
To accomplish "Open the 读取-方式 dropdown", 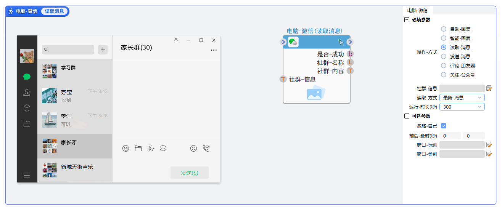I will pyautogui.click(x=462, y=98).
